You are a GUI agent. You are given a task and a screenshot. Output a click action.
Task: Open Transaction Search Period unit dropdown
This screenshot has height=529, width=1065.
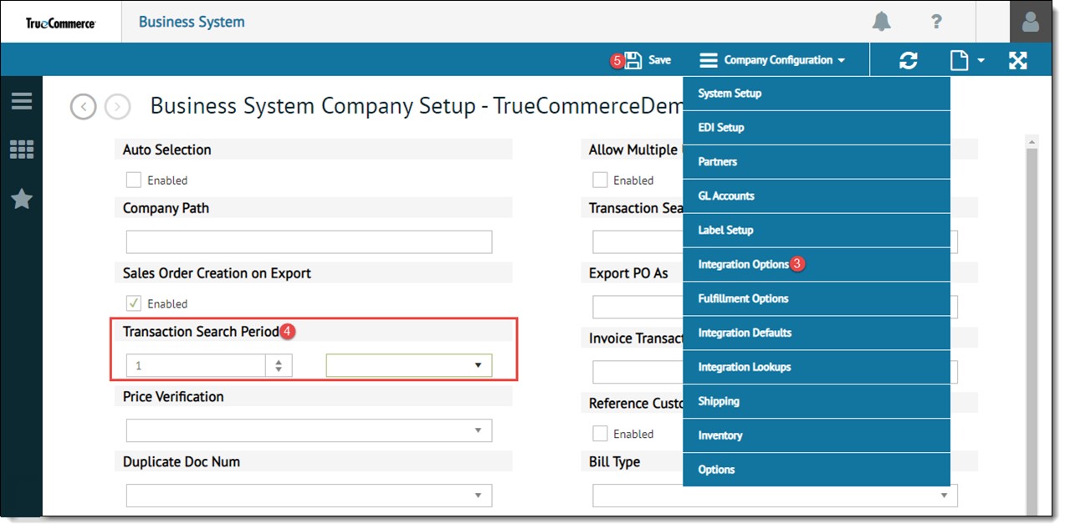[x=409, y=365]
